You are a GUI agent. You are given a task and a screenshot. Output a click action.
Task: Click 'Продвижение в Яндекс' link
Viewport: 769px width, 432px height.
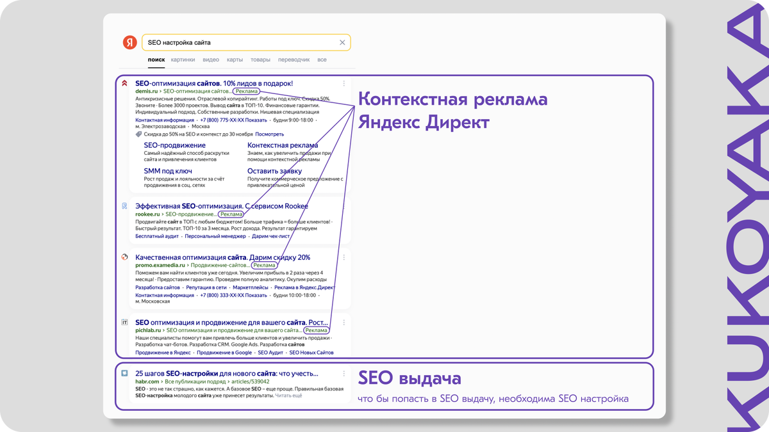tap(163, 353)
